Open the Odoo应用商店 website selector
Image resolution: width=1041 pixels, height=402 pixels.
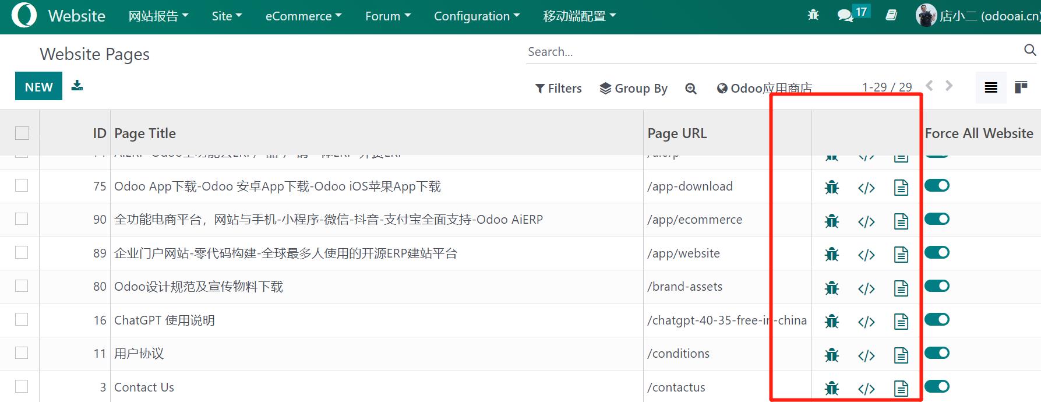click(764, 89)
